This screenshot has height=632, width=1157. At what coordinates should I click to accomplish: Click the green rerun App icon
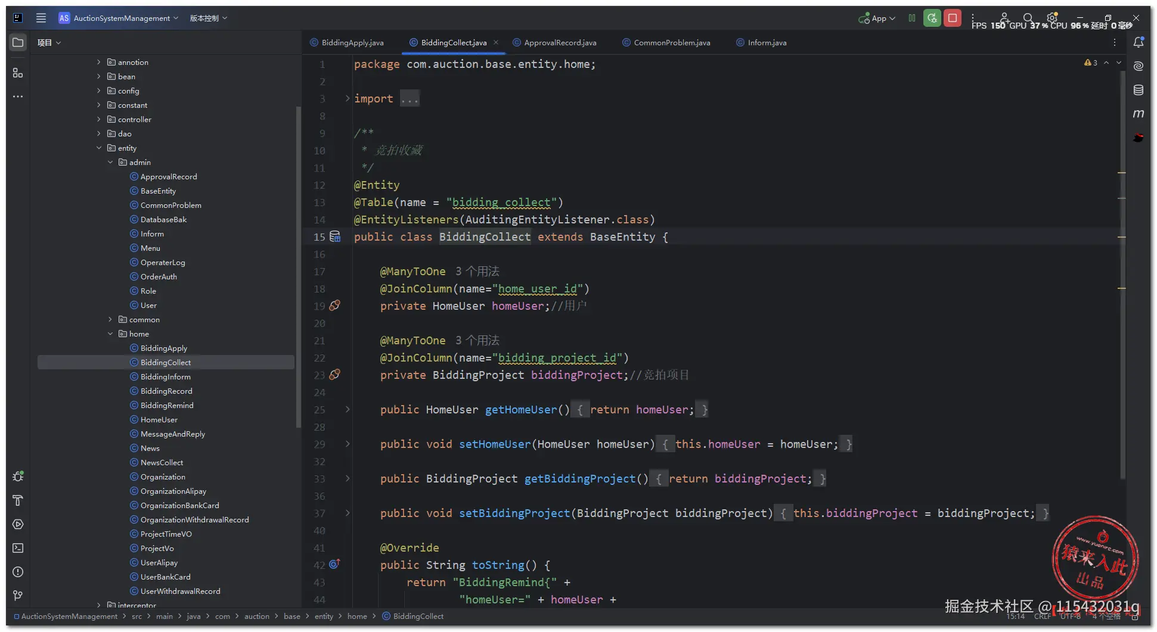[932, 18]
